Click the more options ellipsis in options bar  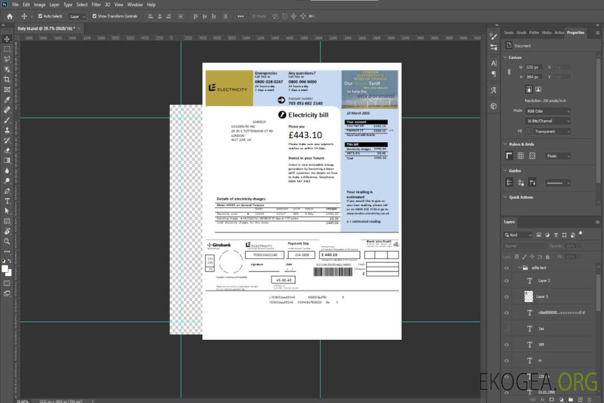click(240, 16)
